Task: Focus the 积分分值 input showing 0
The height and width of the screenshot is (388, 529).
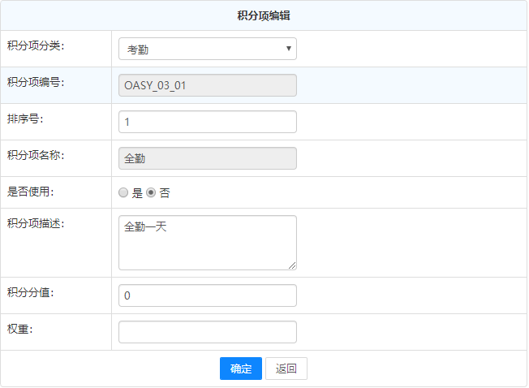Action: (207, 295)
